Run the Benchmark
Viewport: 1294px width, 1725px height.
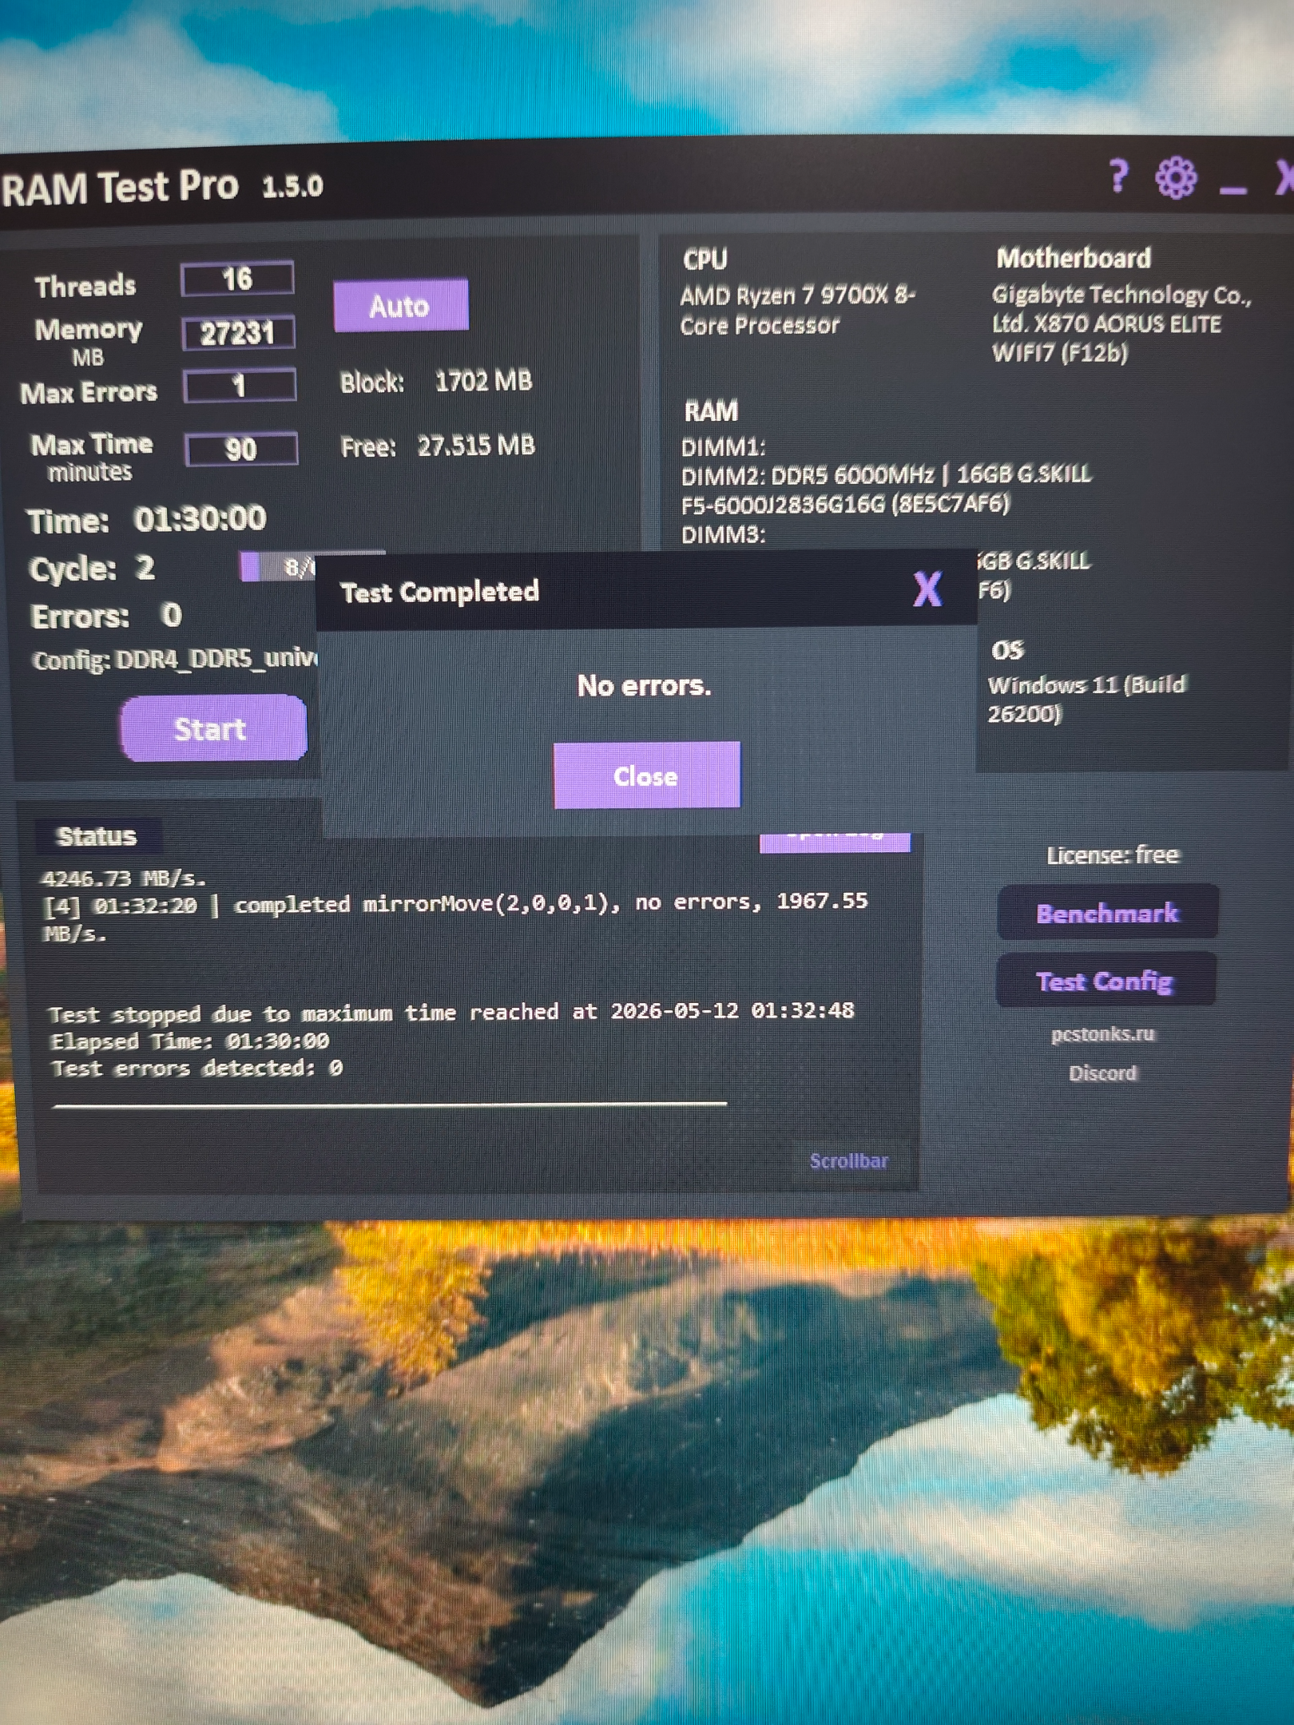(x=1107, y=912)
